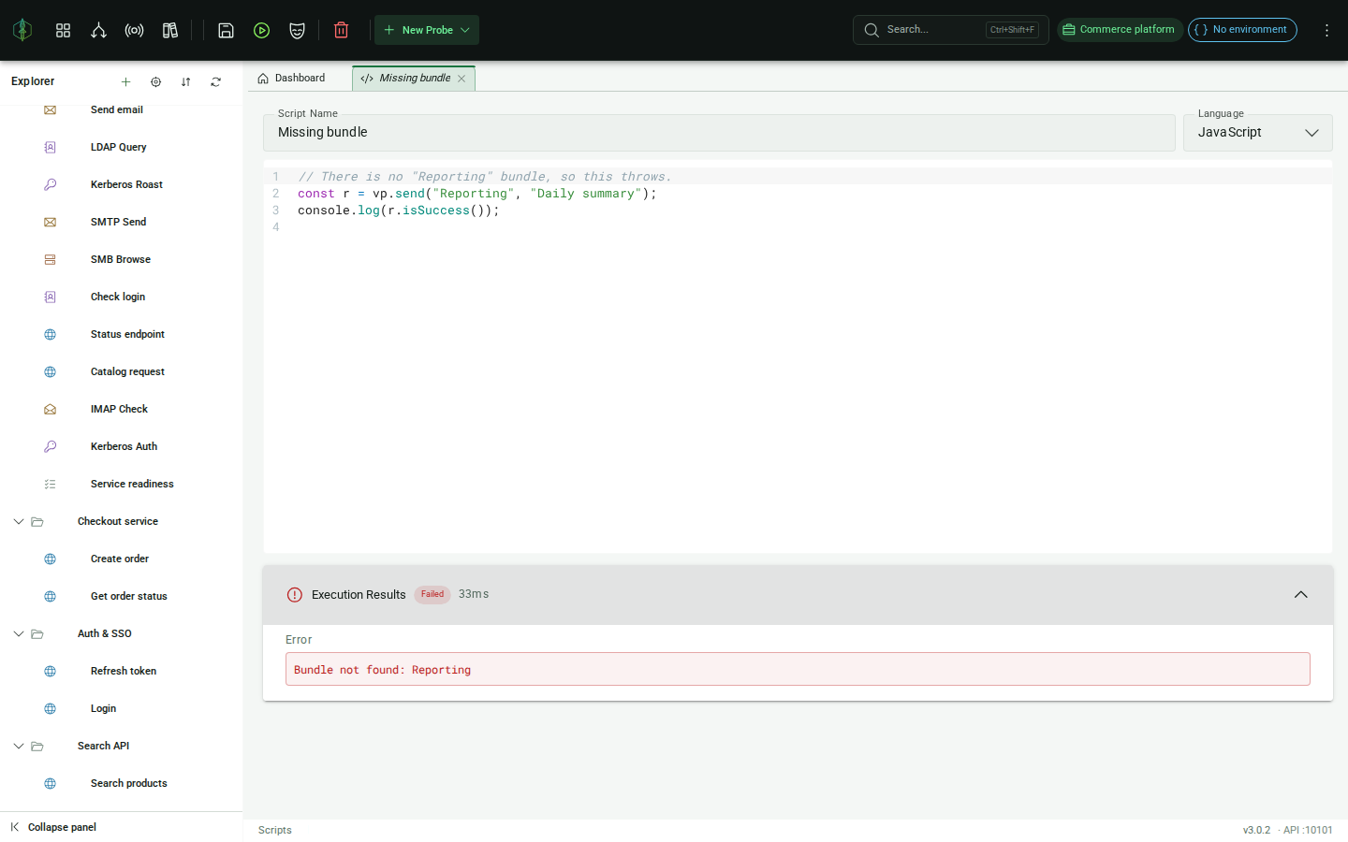Close the Missing bundle tab
The image size is (1348, 842).
pyautogui.click(x=462, y=79)
